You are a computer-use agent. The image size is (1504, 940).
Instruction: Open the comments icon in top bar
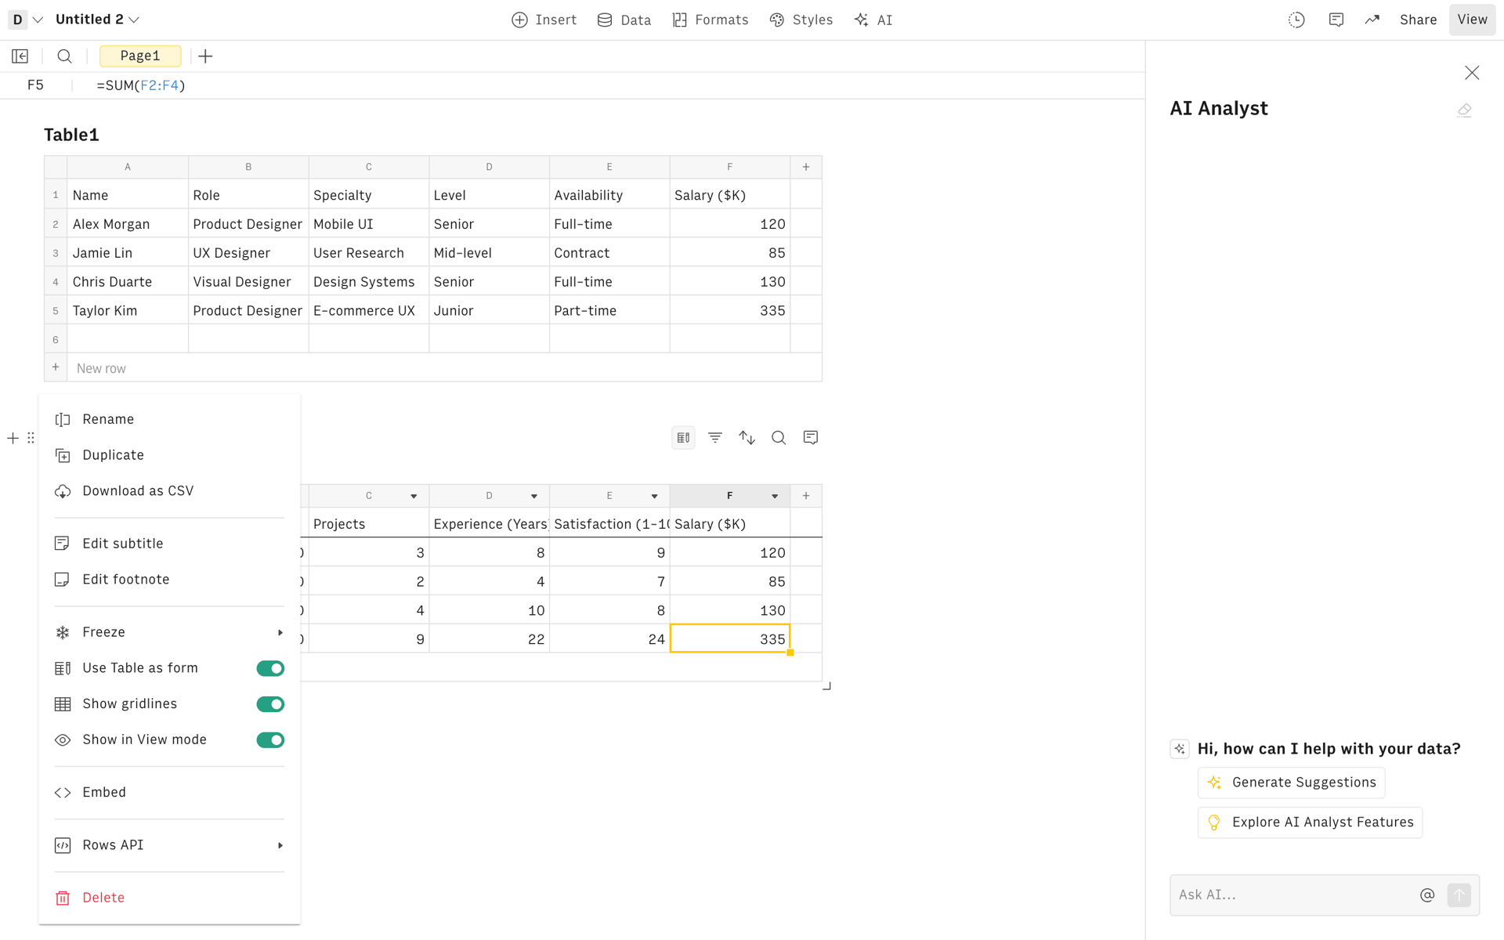pyautogui.click(x=1336, y=20)
